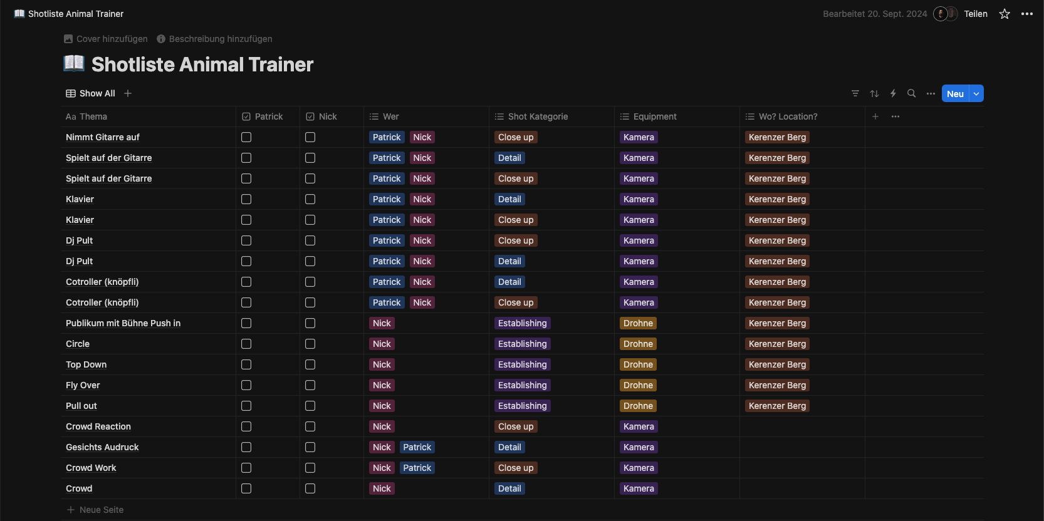Image resolution: width=1044 pixels, height=521 pixels.
Task: Star this page as favorite
Action: click(x=1005, y=14)
